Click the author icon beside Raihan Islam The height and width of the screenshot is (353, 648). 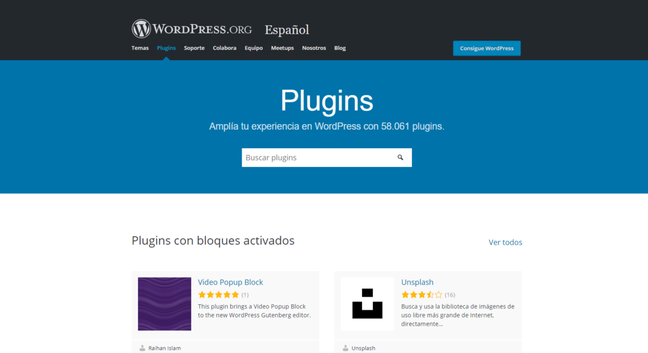[x=142, y=348]
